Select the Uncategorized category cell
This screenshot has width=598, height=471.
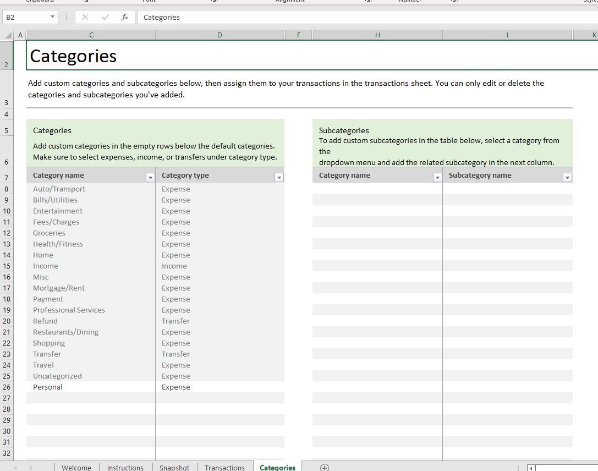pos(91,376)
